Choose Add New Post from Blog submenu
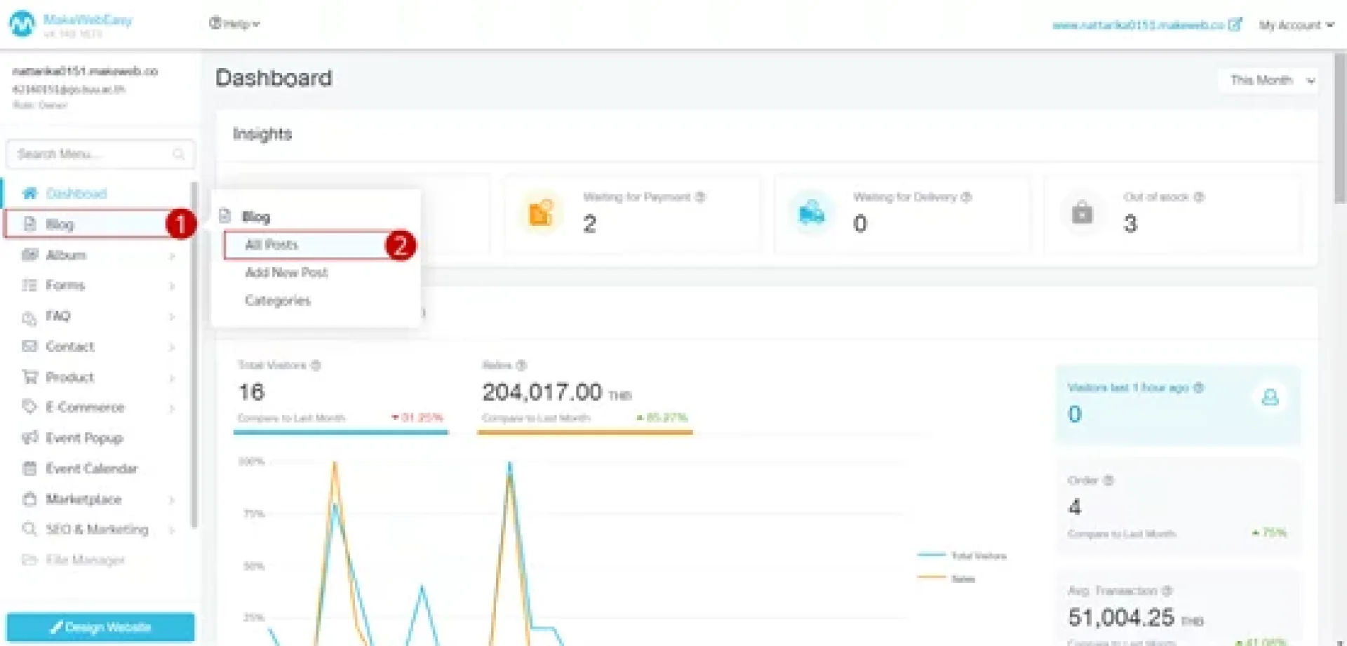Image resolution: width=1347 pixels, height=646 pixels. pyautogui.click(x=286, y=273)
